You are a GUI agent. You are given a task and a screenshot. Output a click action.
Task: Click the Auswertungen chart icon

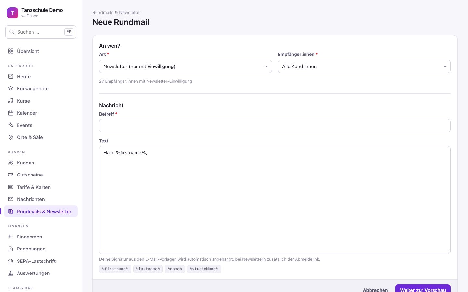pyautogui.click(x=11, y=273)
